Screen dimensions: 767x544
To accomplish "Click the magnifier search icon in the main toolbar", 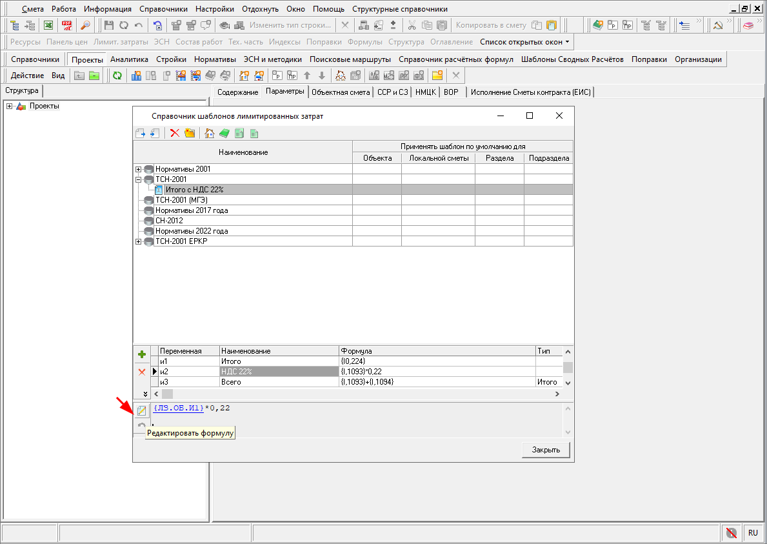I will tap(85, 25).
